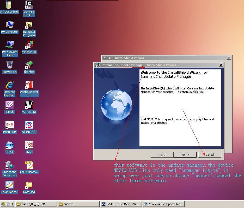Select the Allison DOC icon

tap(29, 125)
